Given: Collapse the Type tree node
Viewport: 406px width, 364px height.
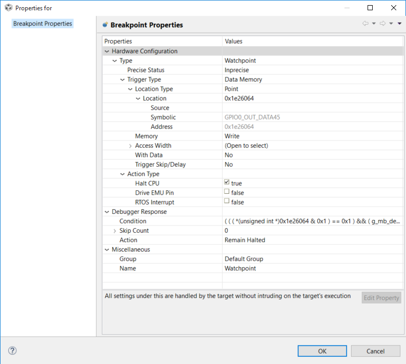Looking at the screenshot, I should tap(114, 61).
